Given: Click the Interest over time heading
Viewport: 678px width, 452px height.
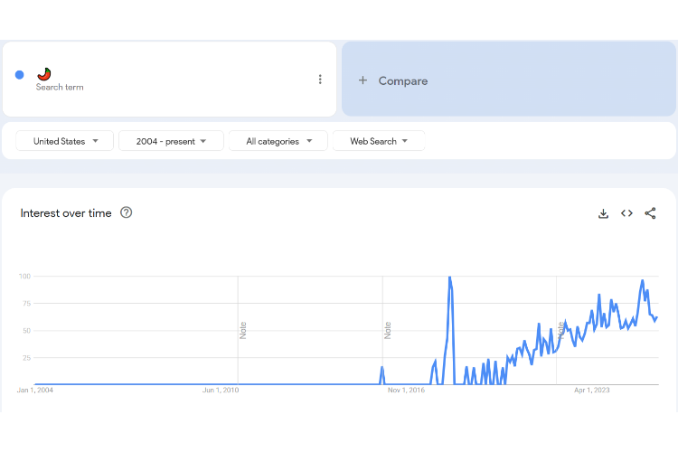Looking at the screenshot, I should pyautogui.click(x=66, y=213).
